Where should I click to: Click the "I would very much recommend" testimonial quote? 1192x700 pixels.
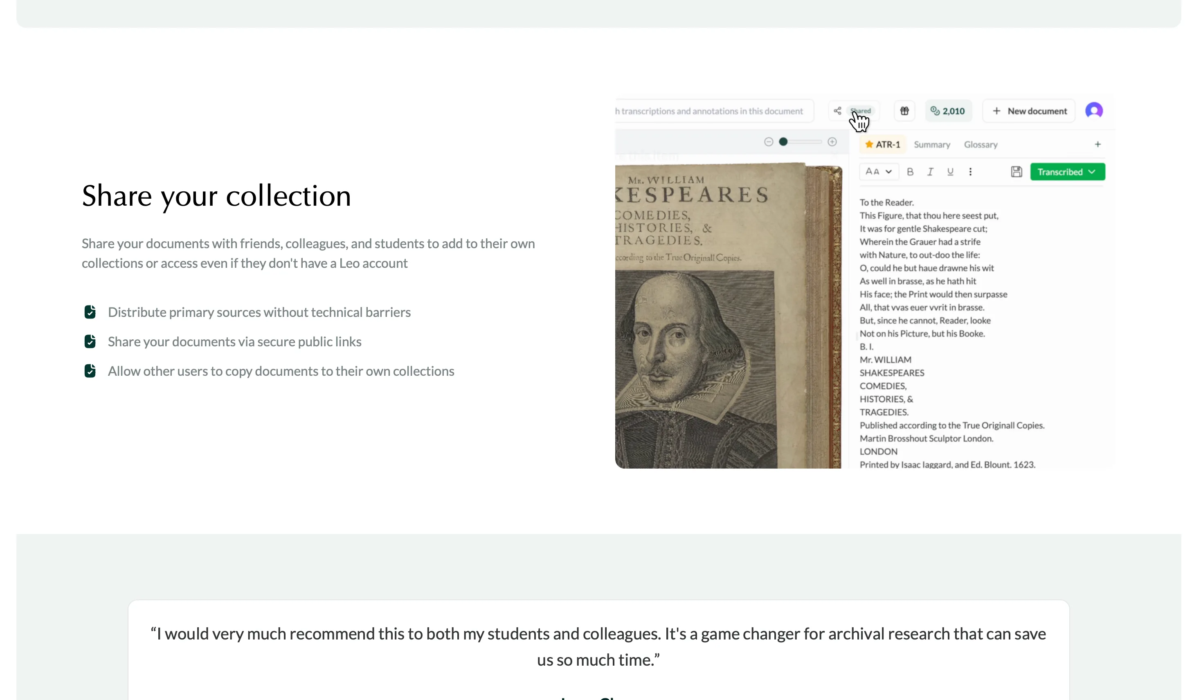point(598,646)
